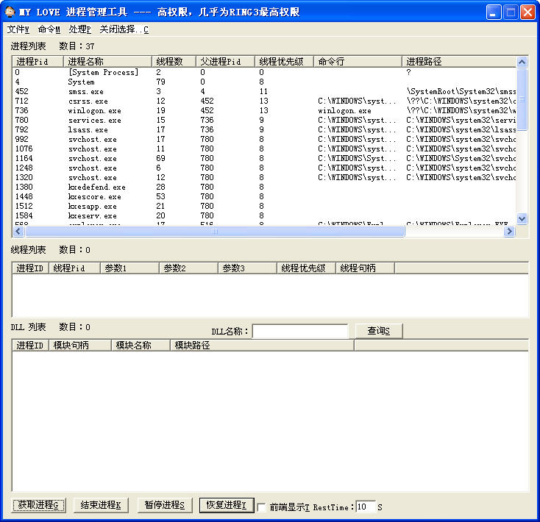
Task: Focus the DLL名称 input field
Action: tap(300, 331)
